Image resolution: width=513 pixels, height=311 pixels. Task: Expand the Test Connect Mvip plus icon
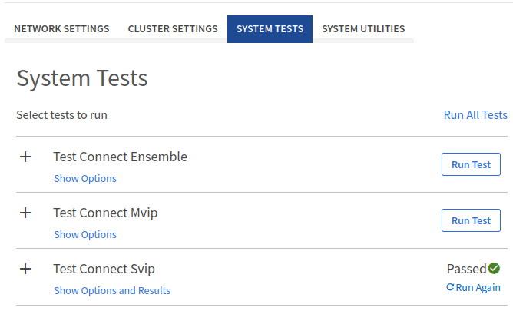click(x=25, y=213)
